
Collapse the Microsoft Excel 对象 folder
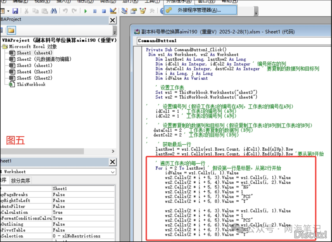(x=5, y=47)
